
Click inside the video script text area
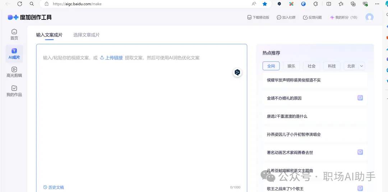click(x=142, y=118)
